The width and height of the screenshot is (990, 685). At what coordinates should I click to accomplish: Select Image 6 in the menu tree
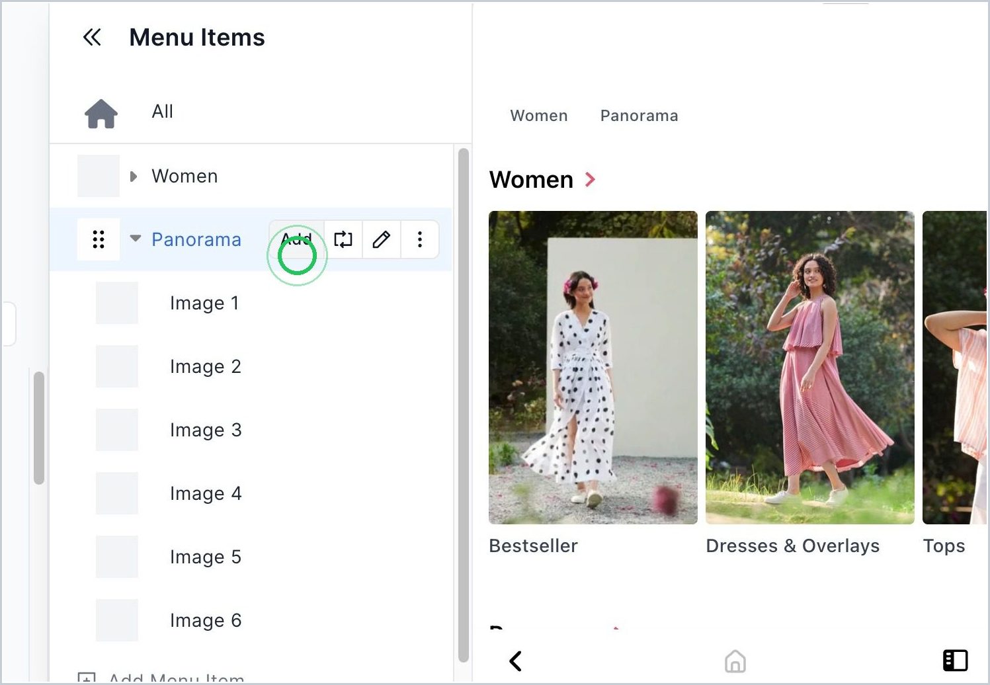click(206, 620)
